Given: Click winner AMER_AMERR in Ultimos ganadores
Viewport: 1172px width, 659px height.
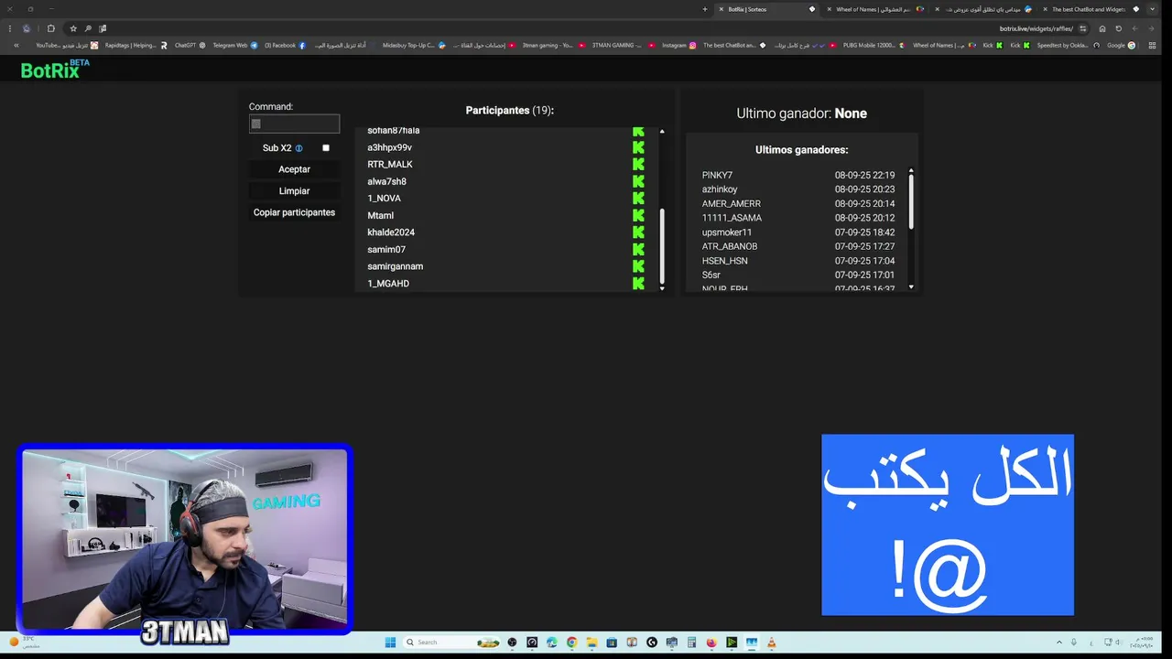Looking at the screenshot, I should pyautogui.click(x=732, y=204).
